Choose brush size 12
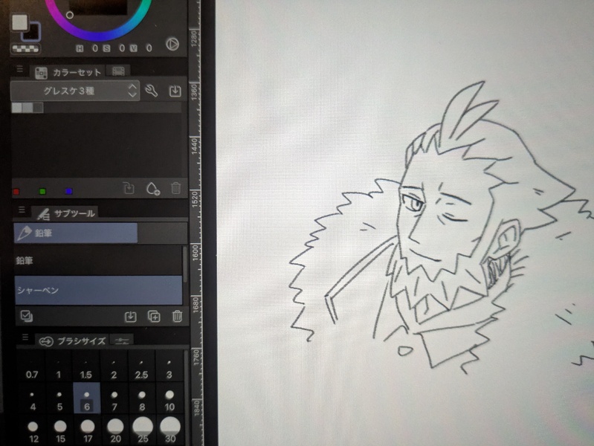The width and height of the screenshot is (594, 446). pyautogui.click(x=33, y=431)
